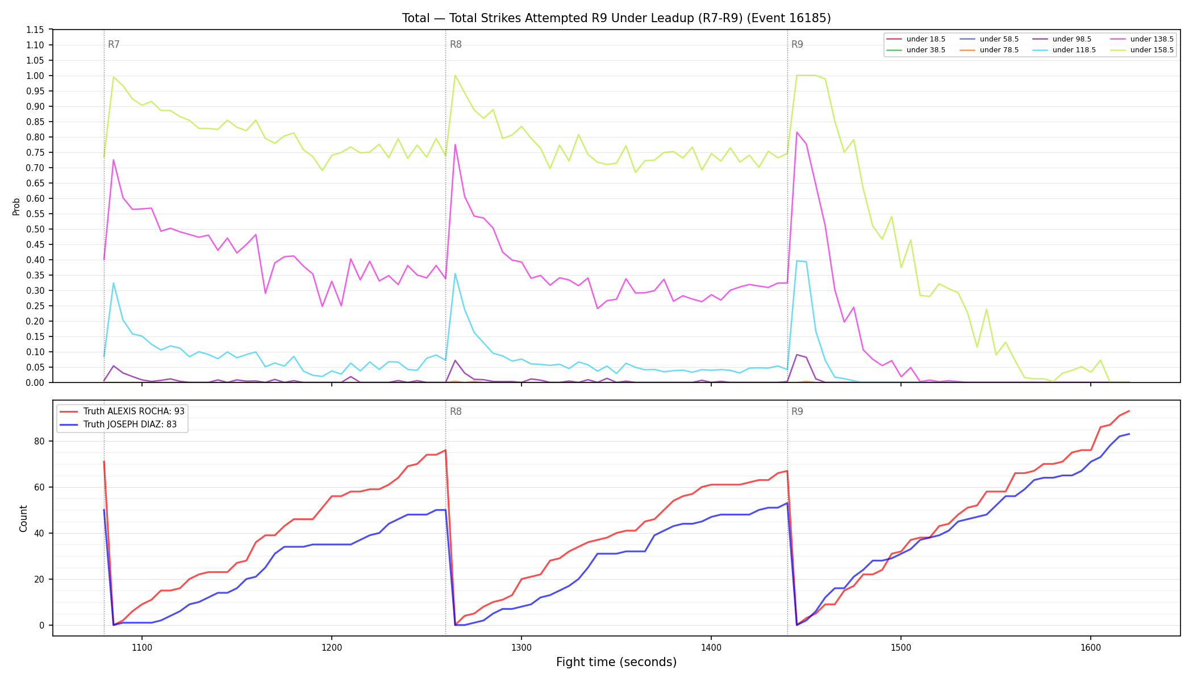Click the 20 tick on Count axis

click(40, 580)
